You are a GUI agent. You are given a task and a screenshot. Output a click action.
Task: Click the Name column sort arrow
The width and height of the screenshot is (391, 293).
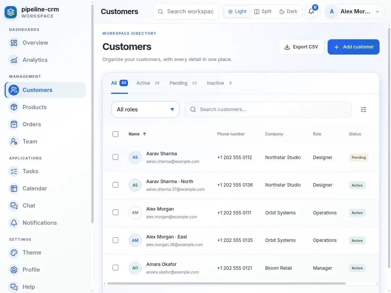click(144, 134)
